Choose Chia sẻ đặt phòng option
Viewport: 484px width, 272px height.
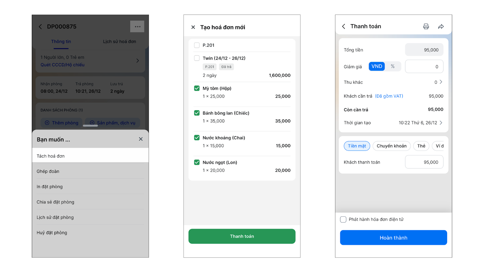[x=90, y=202]
